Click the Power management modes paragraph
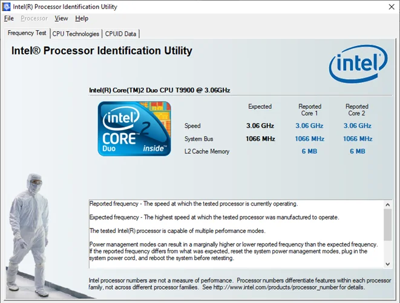 (x=234, y=251)
